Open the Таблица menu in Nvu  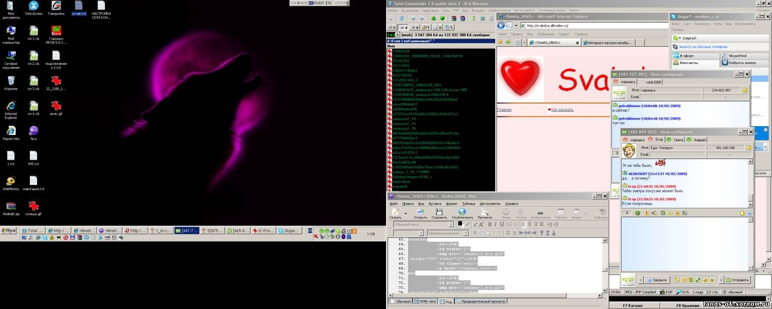click(x=468, y=204)
